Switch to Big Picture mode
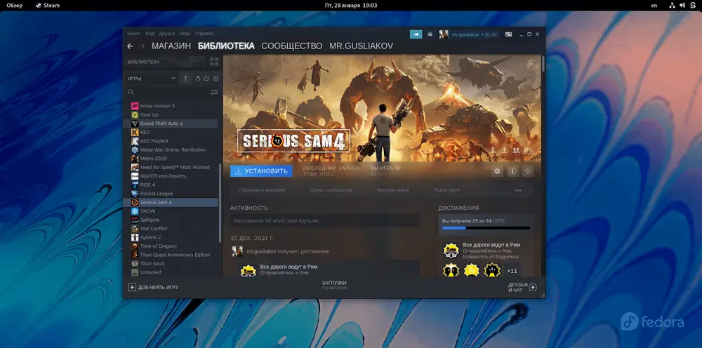This screenshot has height=348, width=702. tap(508, 34)
